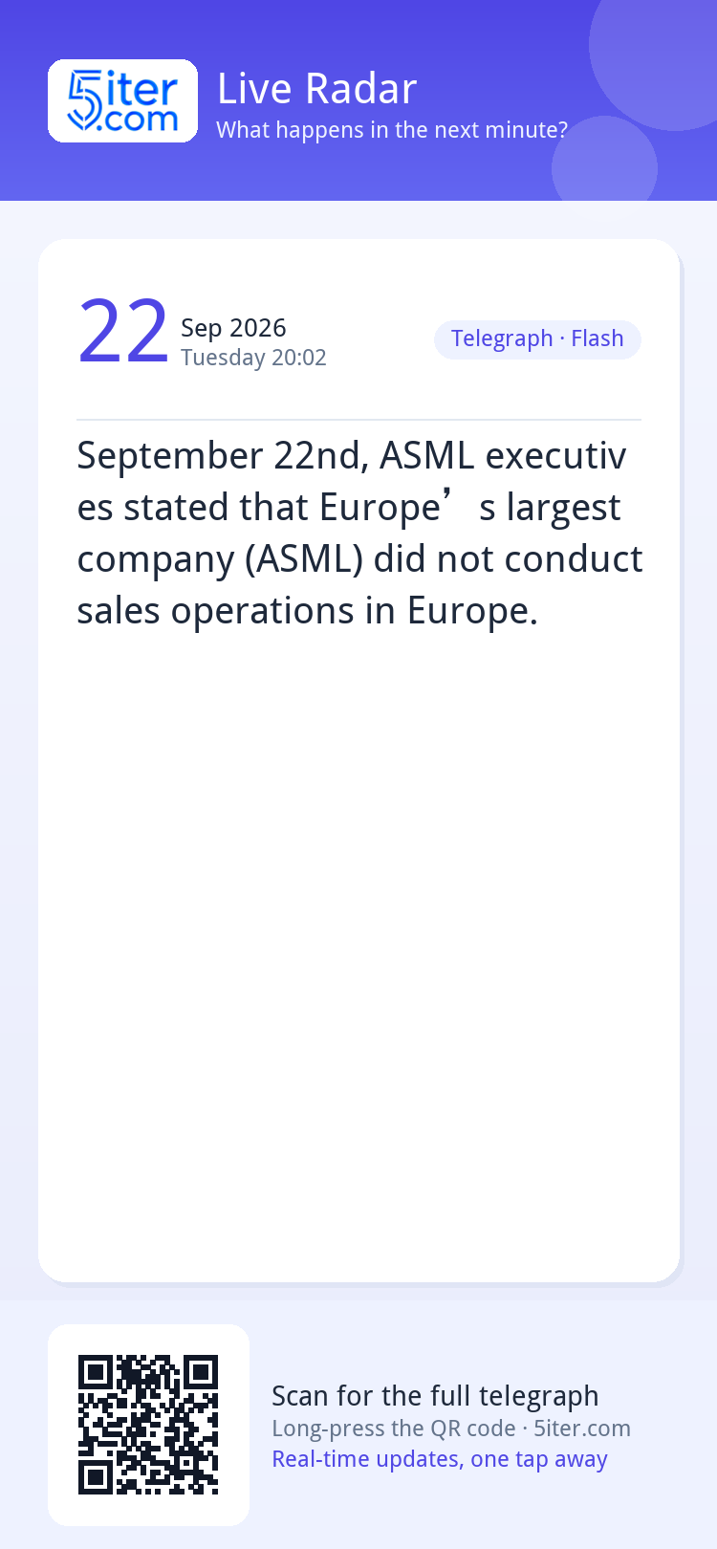Click the shield-shaped 5 in the logo
Screen dimensions: 717x1549
point(84,101)
